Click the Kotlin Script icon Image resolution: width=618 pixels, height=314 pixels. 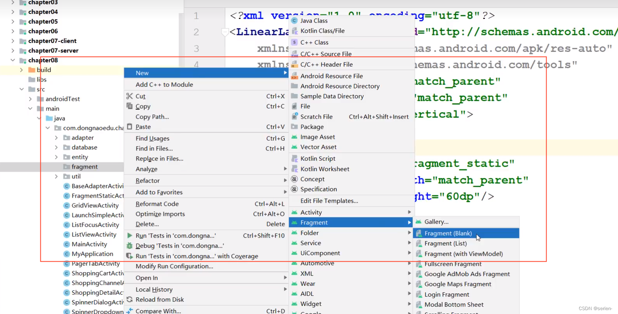pos(295,159)
